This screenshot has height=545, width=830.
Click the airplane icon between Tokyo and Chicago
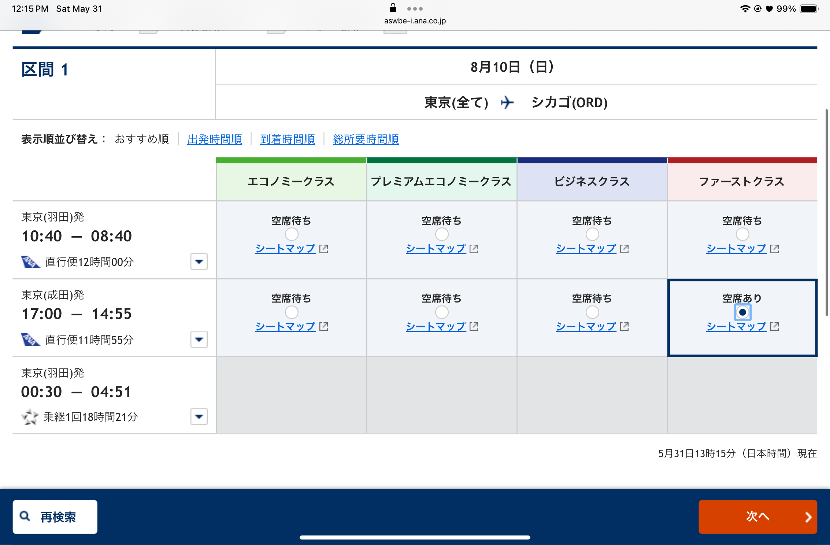[508, 103]
